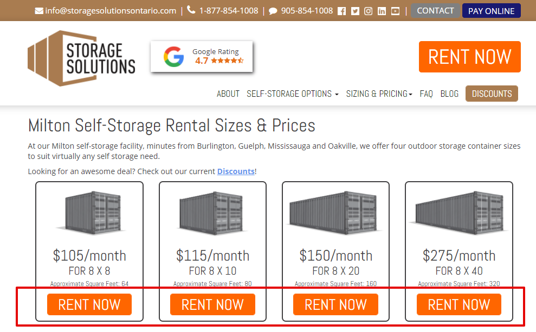Open the YouTube channel icon
The width and height of the screenshot is (536, 332).
pos(395,10)
